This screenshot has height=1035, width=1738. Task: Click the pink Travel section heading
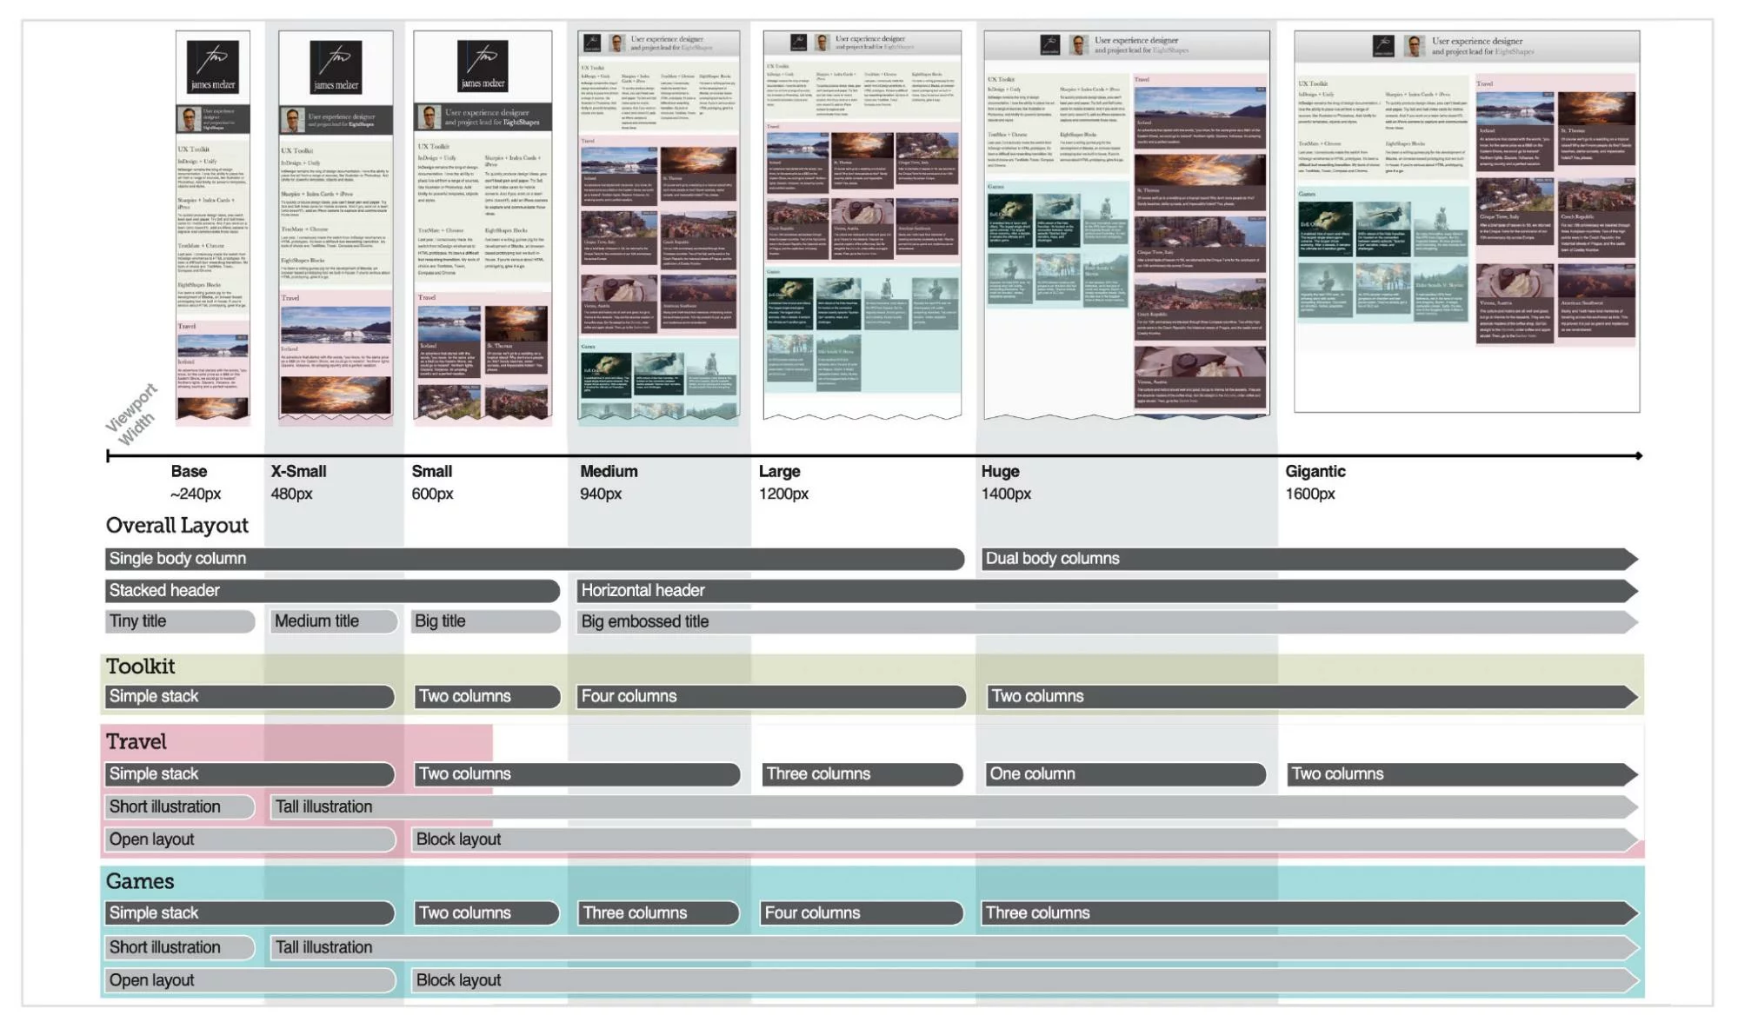click(137, 742)
